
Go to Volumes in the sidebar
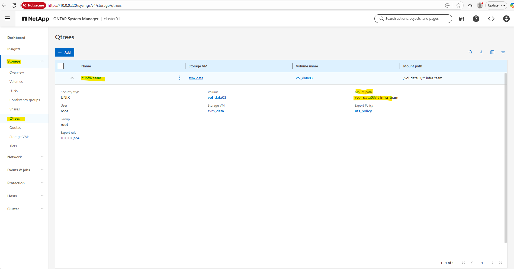pyautogui.click(x=16, y=82)
